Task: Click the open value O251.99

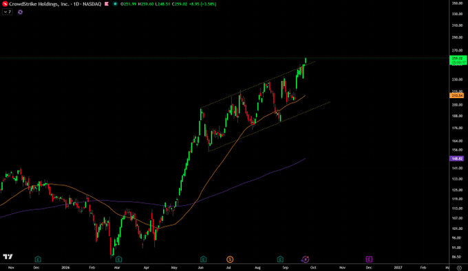Action: click(129, 4)
